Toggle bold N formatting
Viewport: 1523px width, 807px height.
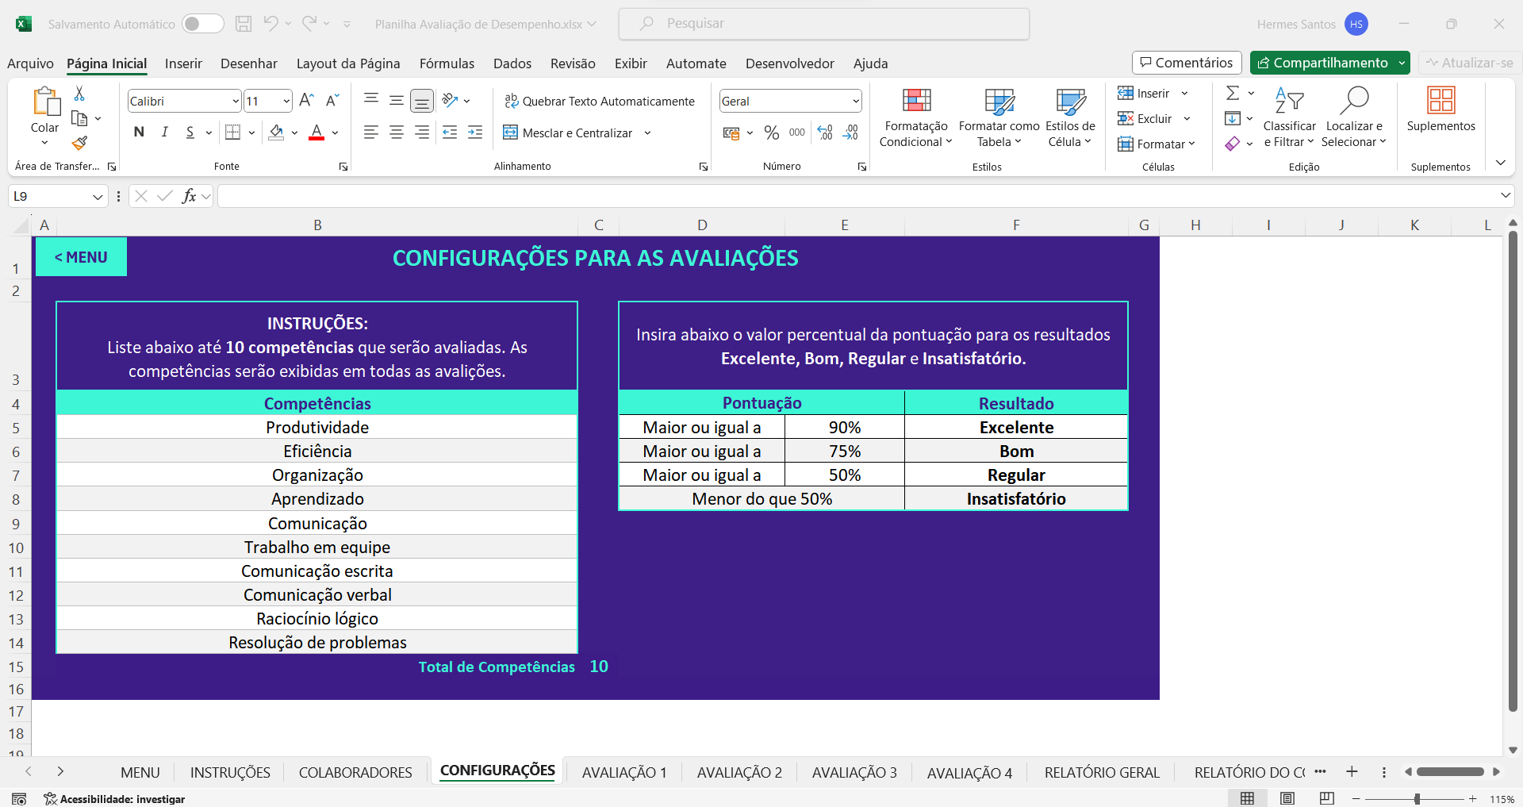coord(139,133)
